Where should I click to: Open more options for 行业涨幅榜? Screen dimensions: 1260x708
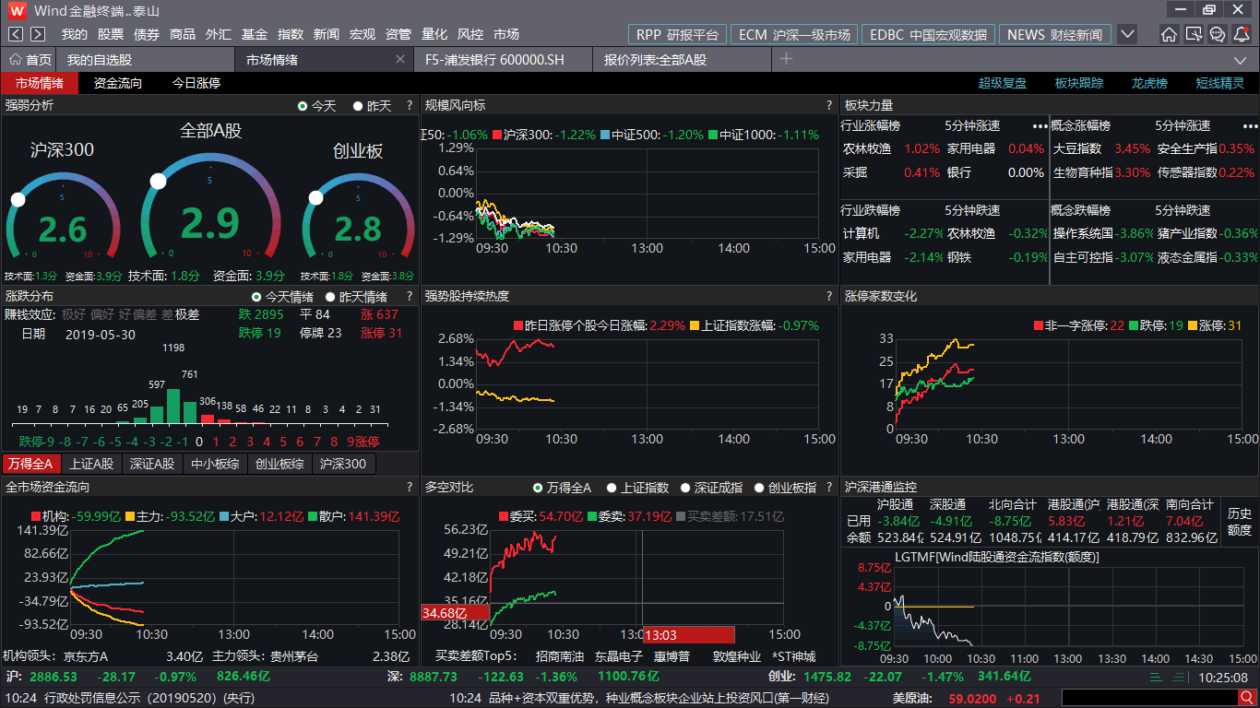coord(1040,125)
